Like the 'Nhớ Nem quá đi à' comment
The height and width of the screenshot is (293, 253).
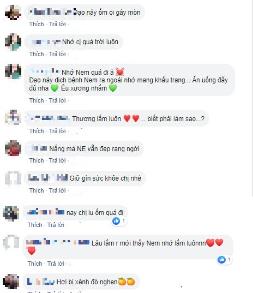click(37, 100)
